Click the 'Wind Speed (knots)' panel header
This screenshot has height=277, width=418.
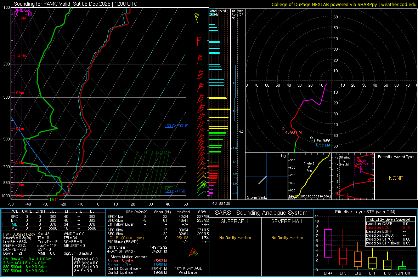click(218, 12)
